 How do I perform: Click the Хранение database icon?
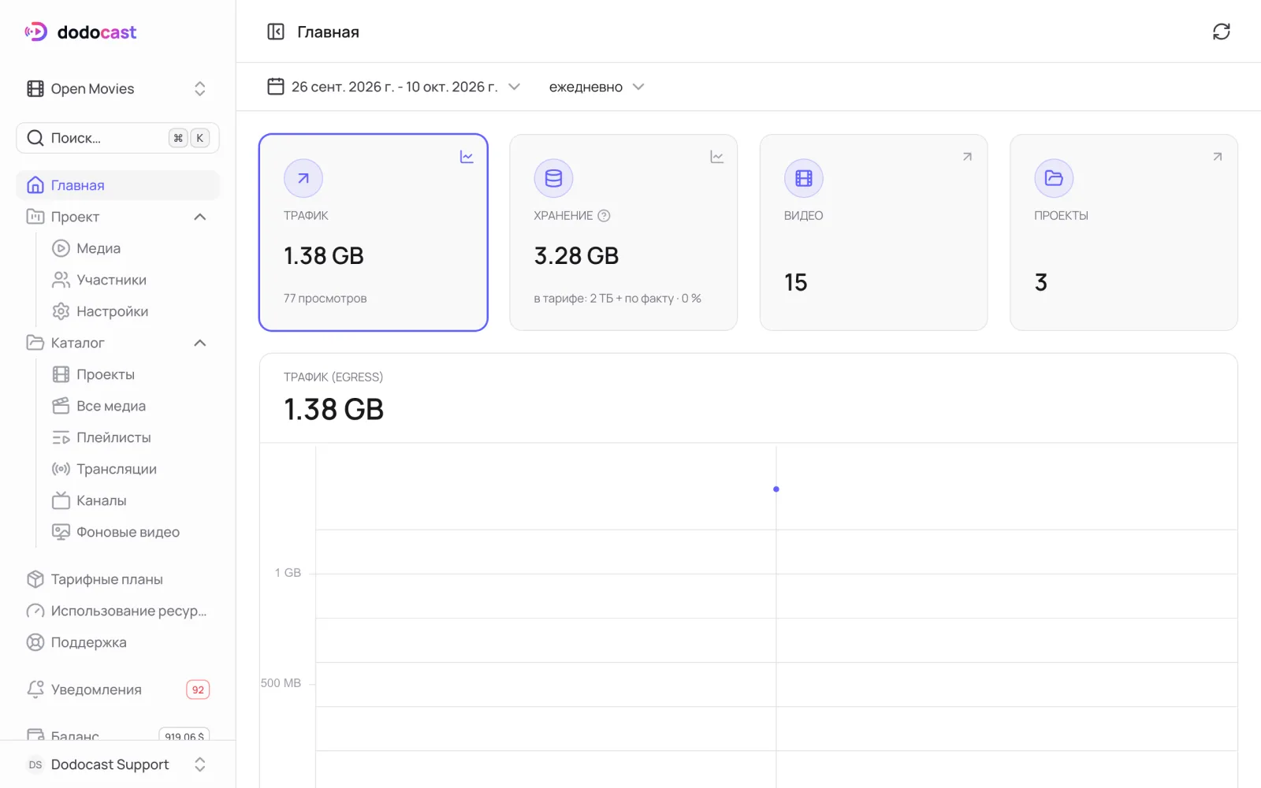pyautogui.click(x=553, y=178)
